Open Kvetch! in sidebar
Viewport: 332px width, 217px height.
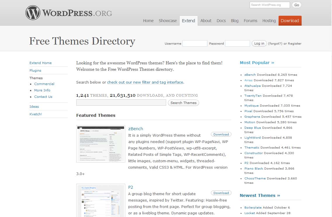(x=36, y=114)
